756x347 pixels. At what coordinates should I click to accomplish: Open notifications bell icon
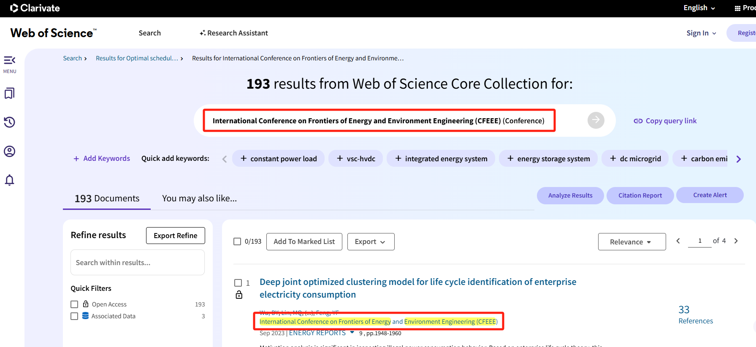[x=9, y=180]
